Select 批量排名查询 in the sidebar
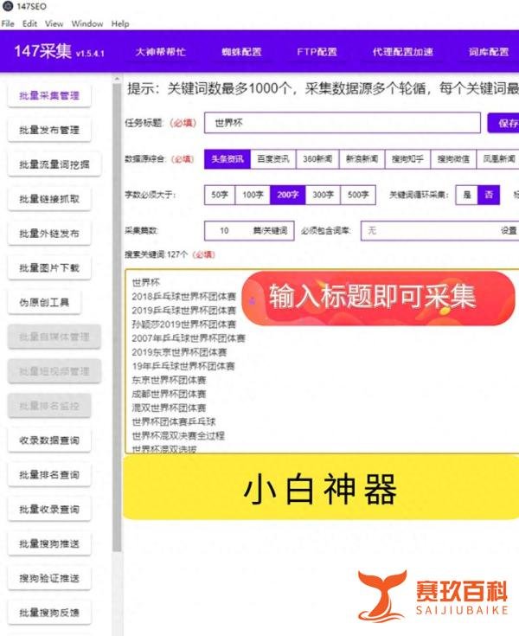The width and height of the screenshot is (519, 636). (x=49, y=475)
